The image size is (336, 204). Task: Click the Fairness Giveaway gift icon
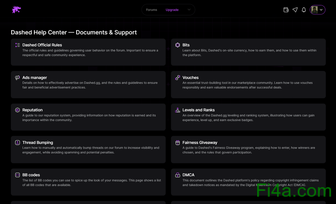[x=178, y=143]
